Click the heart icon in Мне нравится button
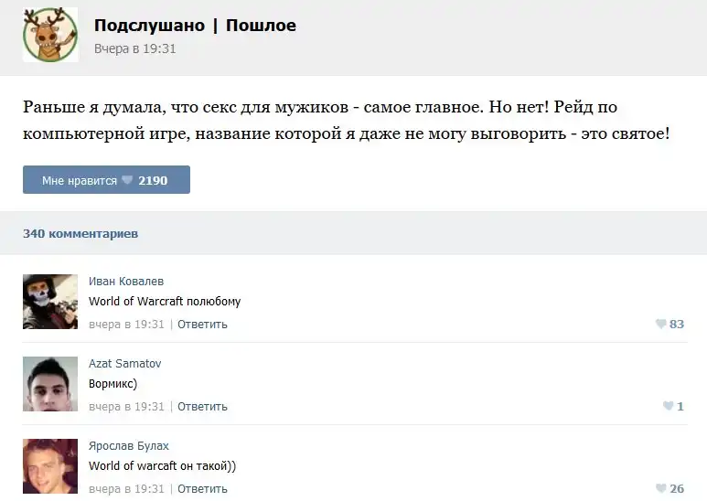The image size is (707, 501). [x=127, y=180]
